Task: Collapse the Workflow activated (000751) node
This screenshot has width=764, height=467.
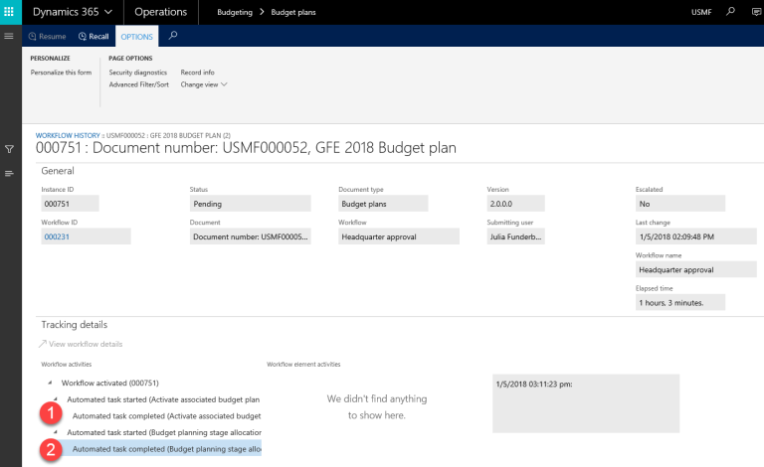Action: pos(50,383)
